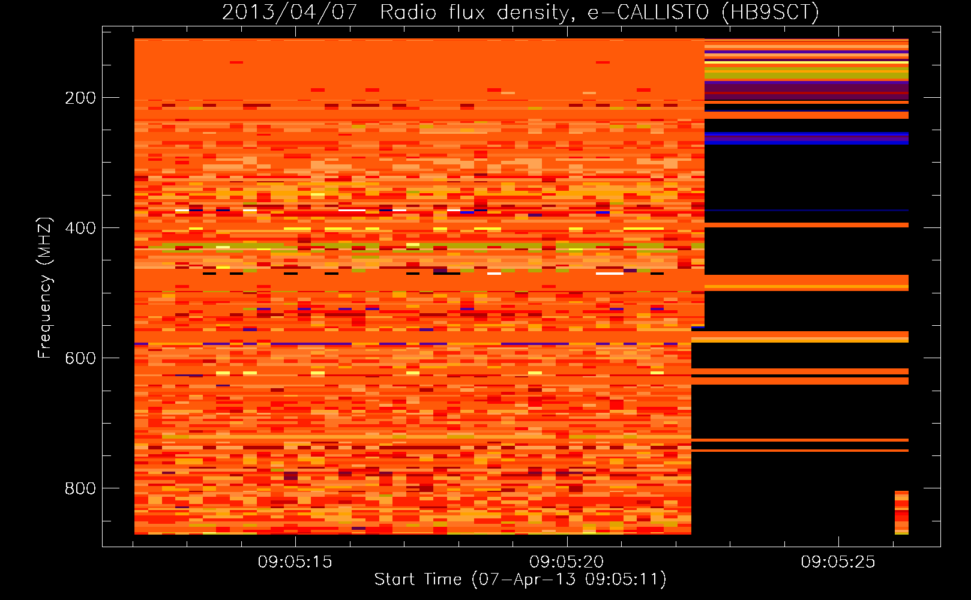
Task: Select the '200' frequency axis label
Action: click(x=80, y=98)
